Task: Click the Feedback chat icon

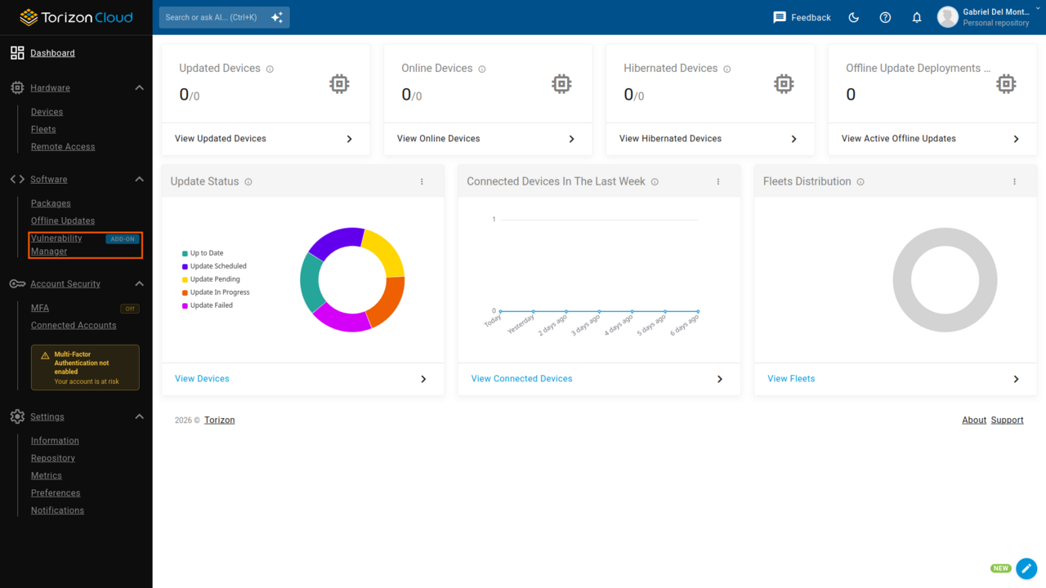Action: pyautogui.click(x=780, y=17)
